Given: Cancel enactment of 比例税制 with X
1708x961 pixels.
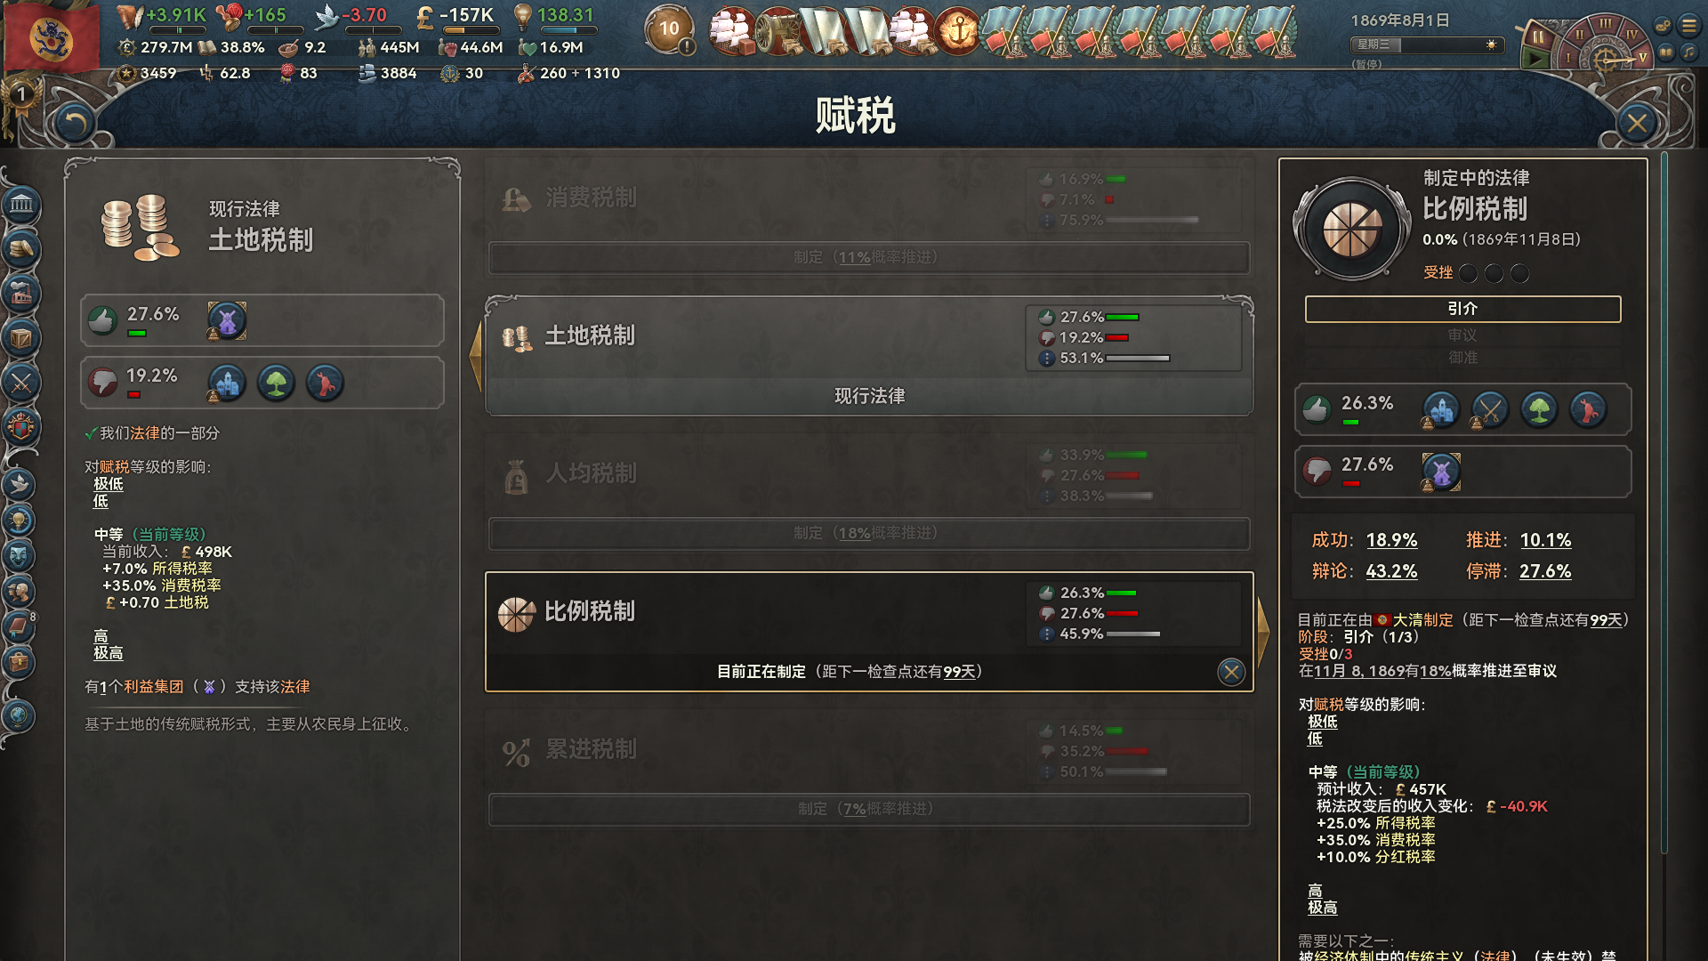Looking at the screenshot, I should (x=1231, y=672).
